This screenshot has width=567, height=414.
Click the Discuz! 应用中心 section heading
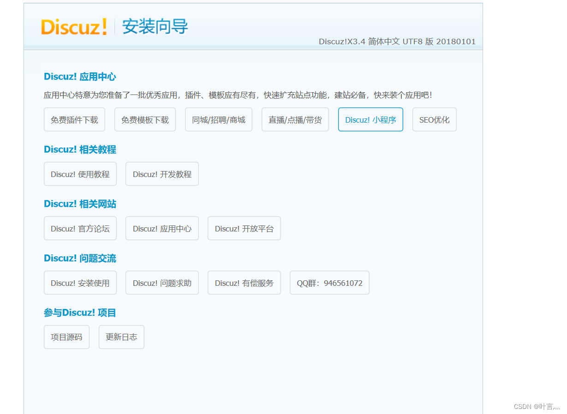click(x=80, y=77)
